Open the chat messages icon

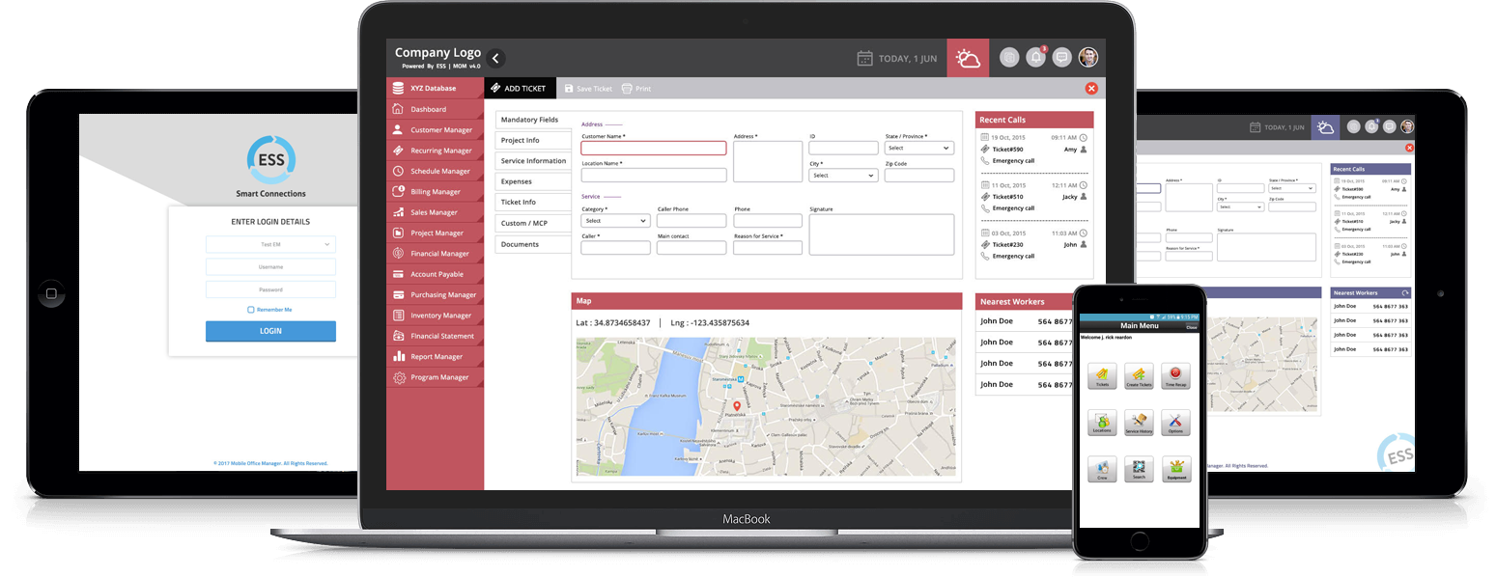tap(1062, 58)
